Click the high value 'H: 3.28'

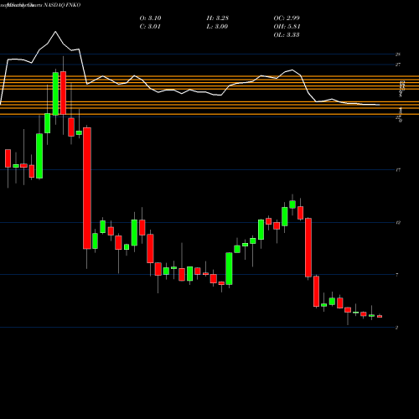pyautogui.click(x=217, y=18)
